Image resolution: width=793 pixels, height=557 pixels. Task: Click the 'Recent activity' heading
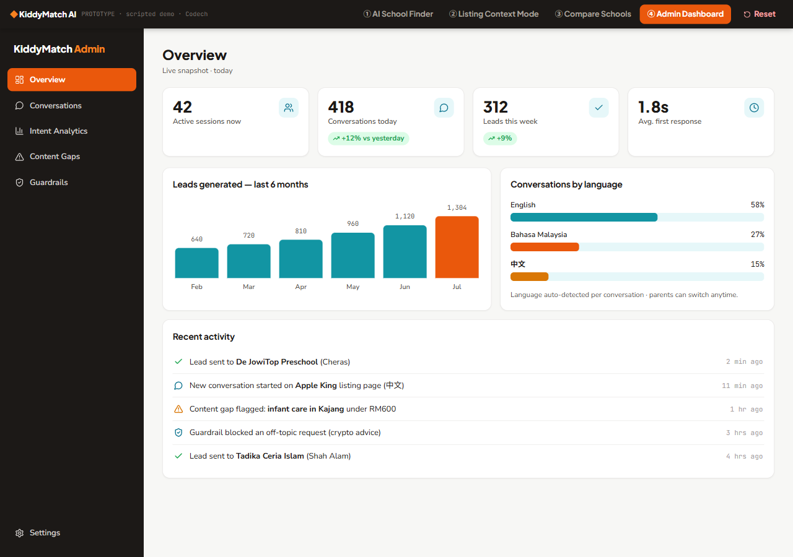pos(204,337)
